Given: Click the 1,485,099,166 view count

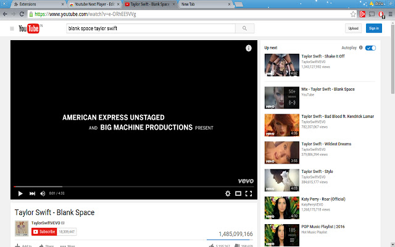Looking at the screenshot, I should 236,234.
